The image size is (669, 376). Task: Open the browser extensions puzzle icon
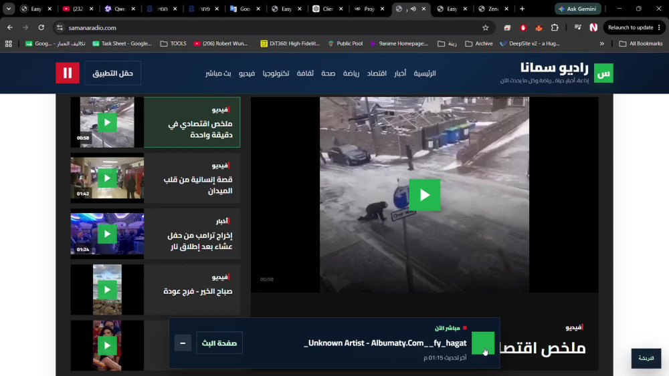click(x=555, y=27)
